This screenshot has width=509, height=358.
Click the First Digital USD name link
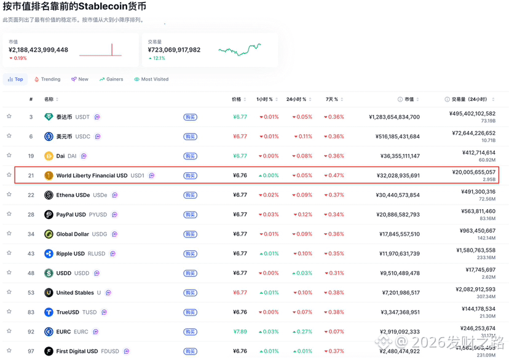pos(77,351)
